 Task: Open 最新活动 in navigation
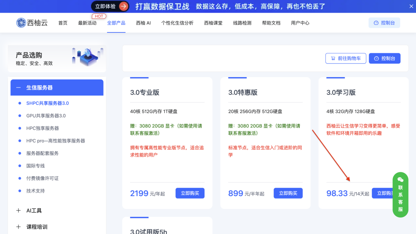[87, 23]
